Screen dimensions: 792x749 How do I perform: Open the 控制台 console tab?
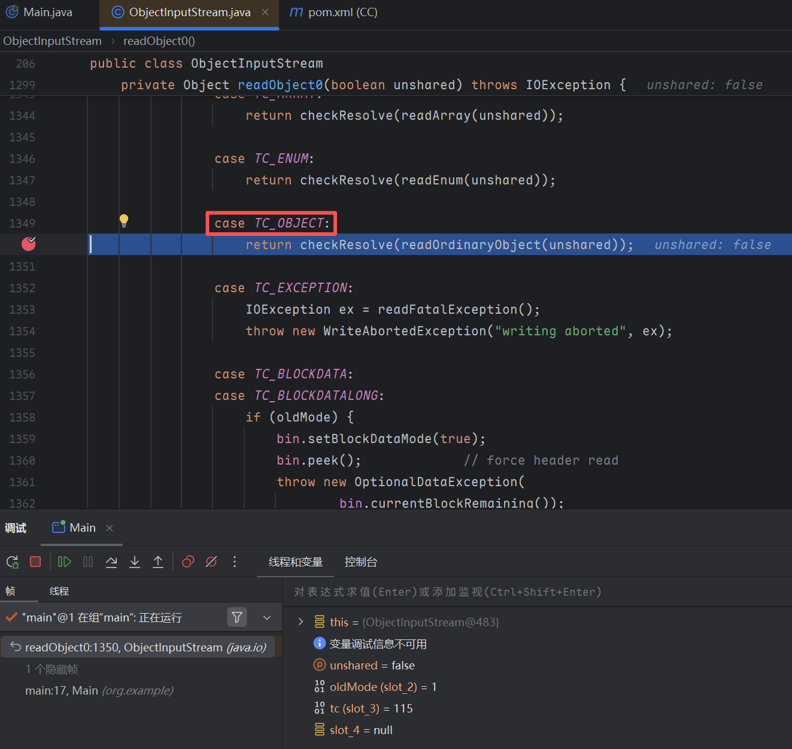(x=360, y=562)
